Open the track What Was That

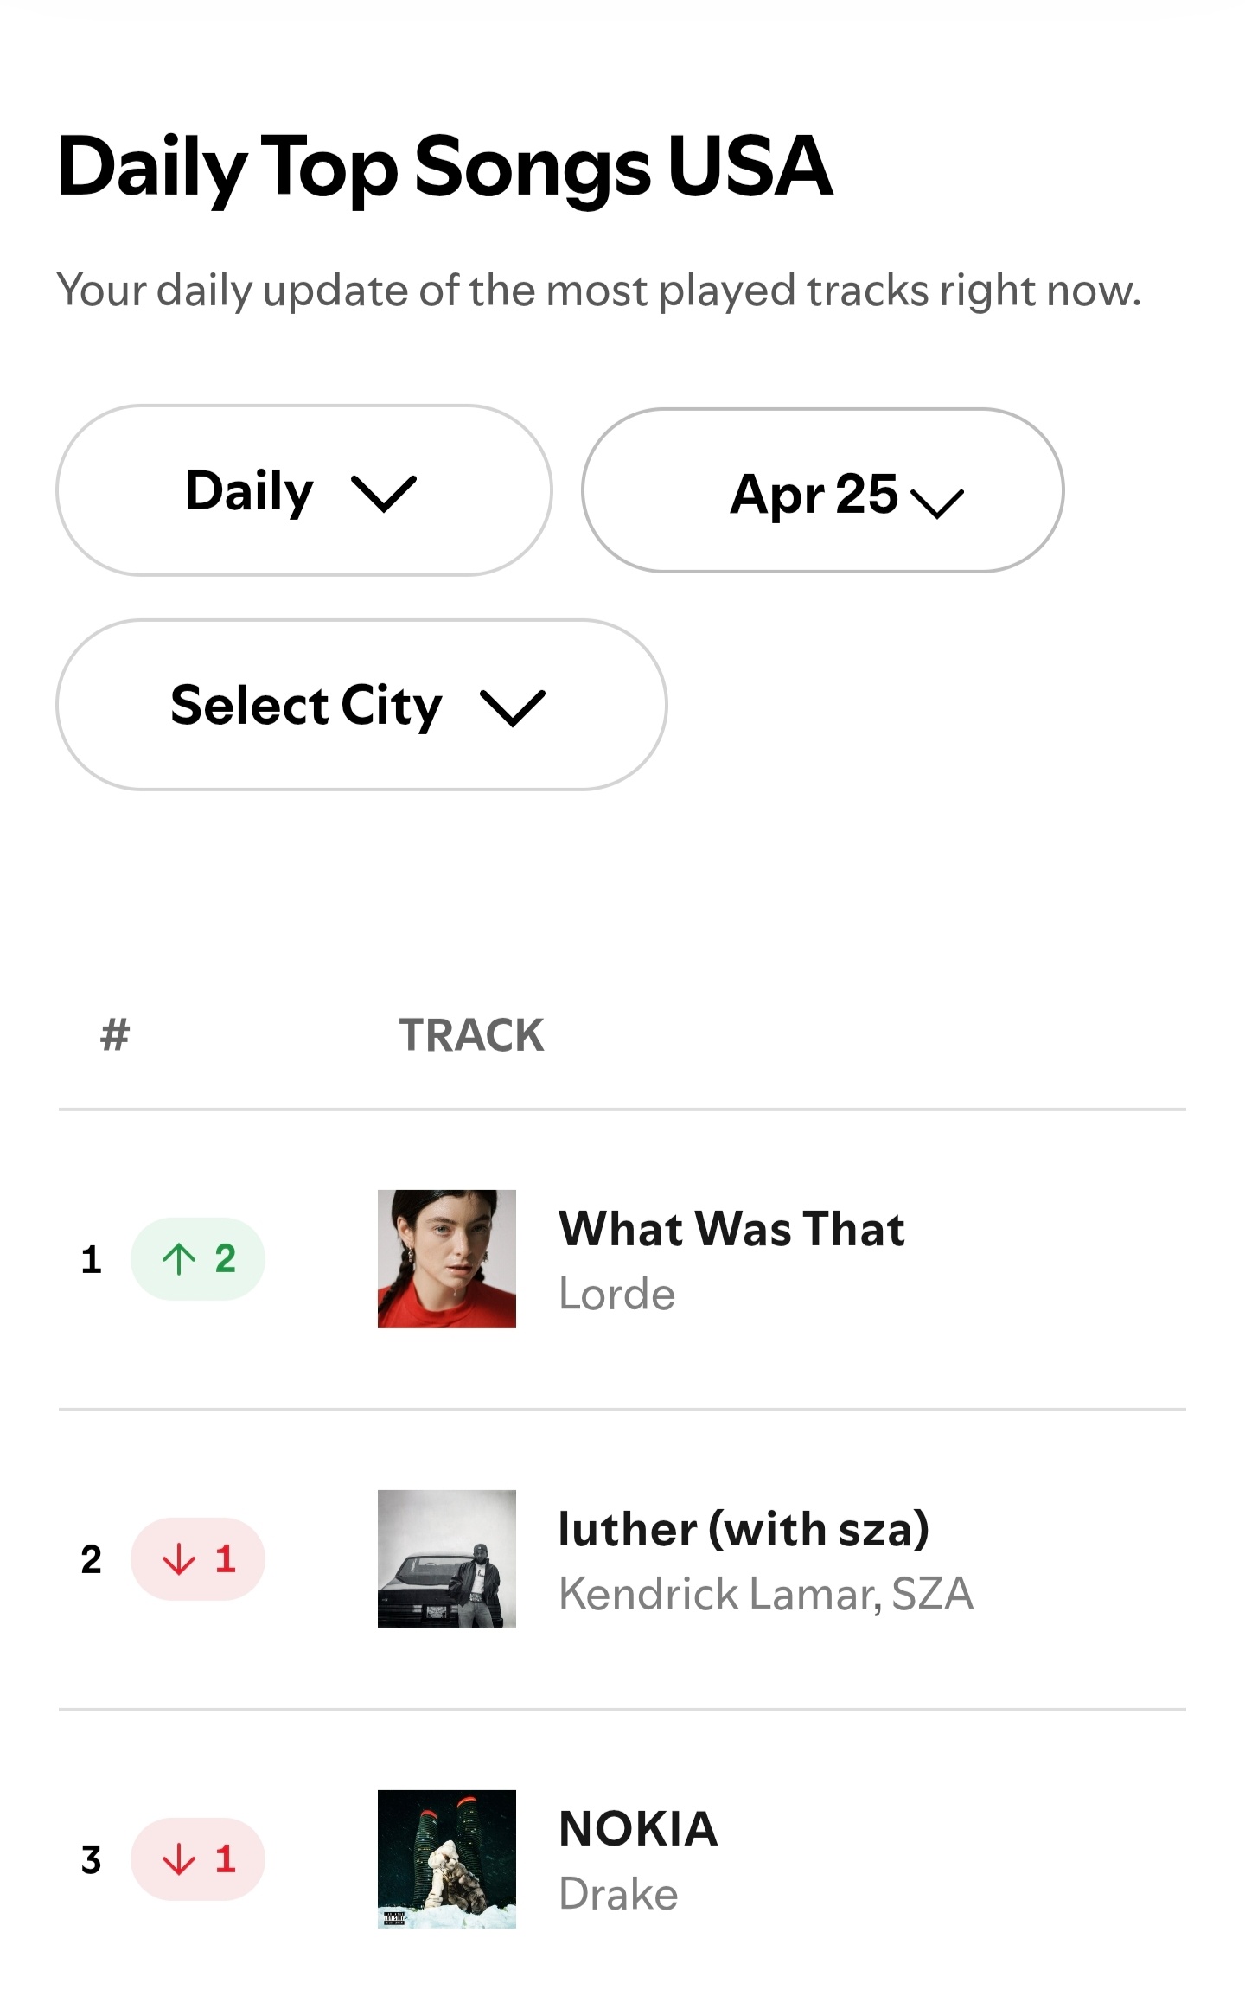pos(731,1229)
